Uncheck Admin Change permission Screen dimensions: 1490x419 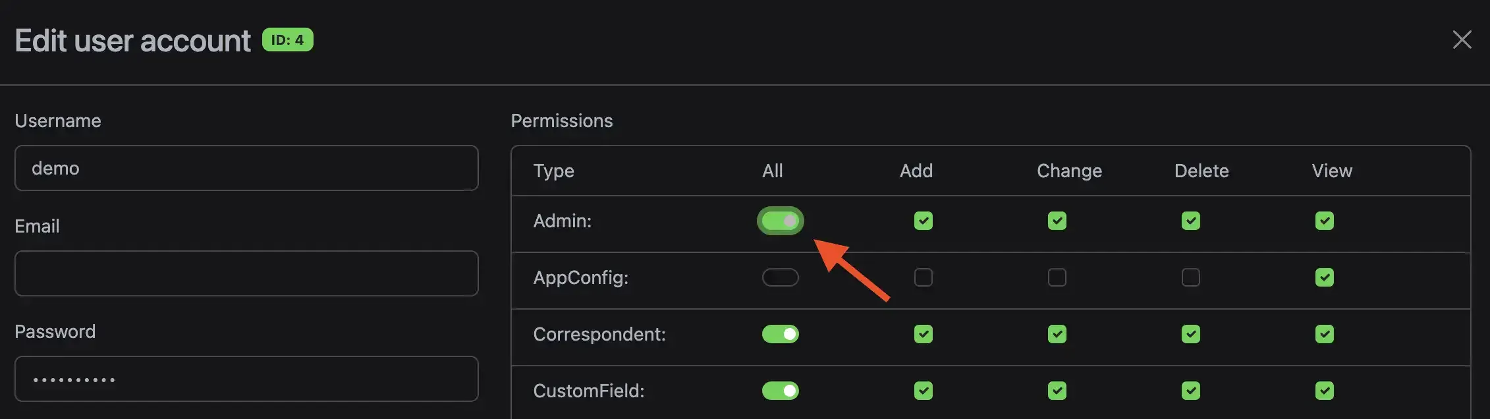[1057, 221]
